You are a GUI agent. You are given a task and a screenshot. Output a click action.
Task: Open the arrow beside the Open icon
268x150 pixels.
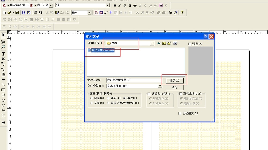point(13,13)
